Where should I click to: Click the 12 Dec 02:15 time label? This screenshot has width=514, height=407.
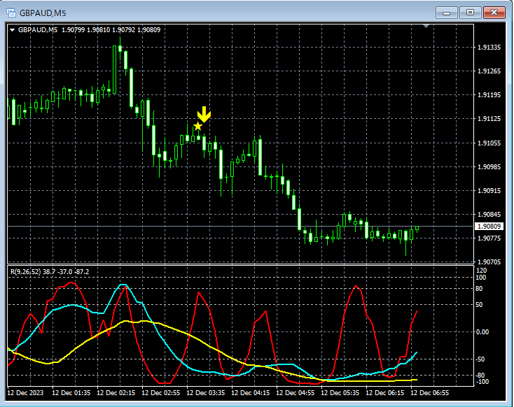pyautogui.click(x=116, y=392)
